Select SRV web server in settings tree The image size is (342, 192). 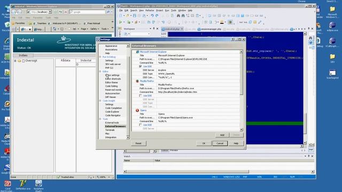(113, 64)
